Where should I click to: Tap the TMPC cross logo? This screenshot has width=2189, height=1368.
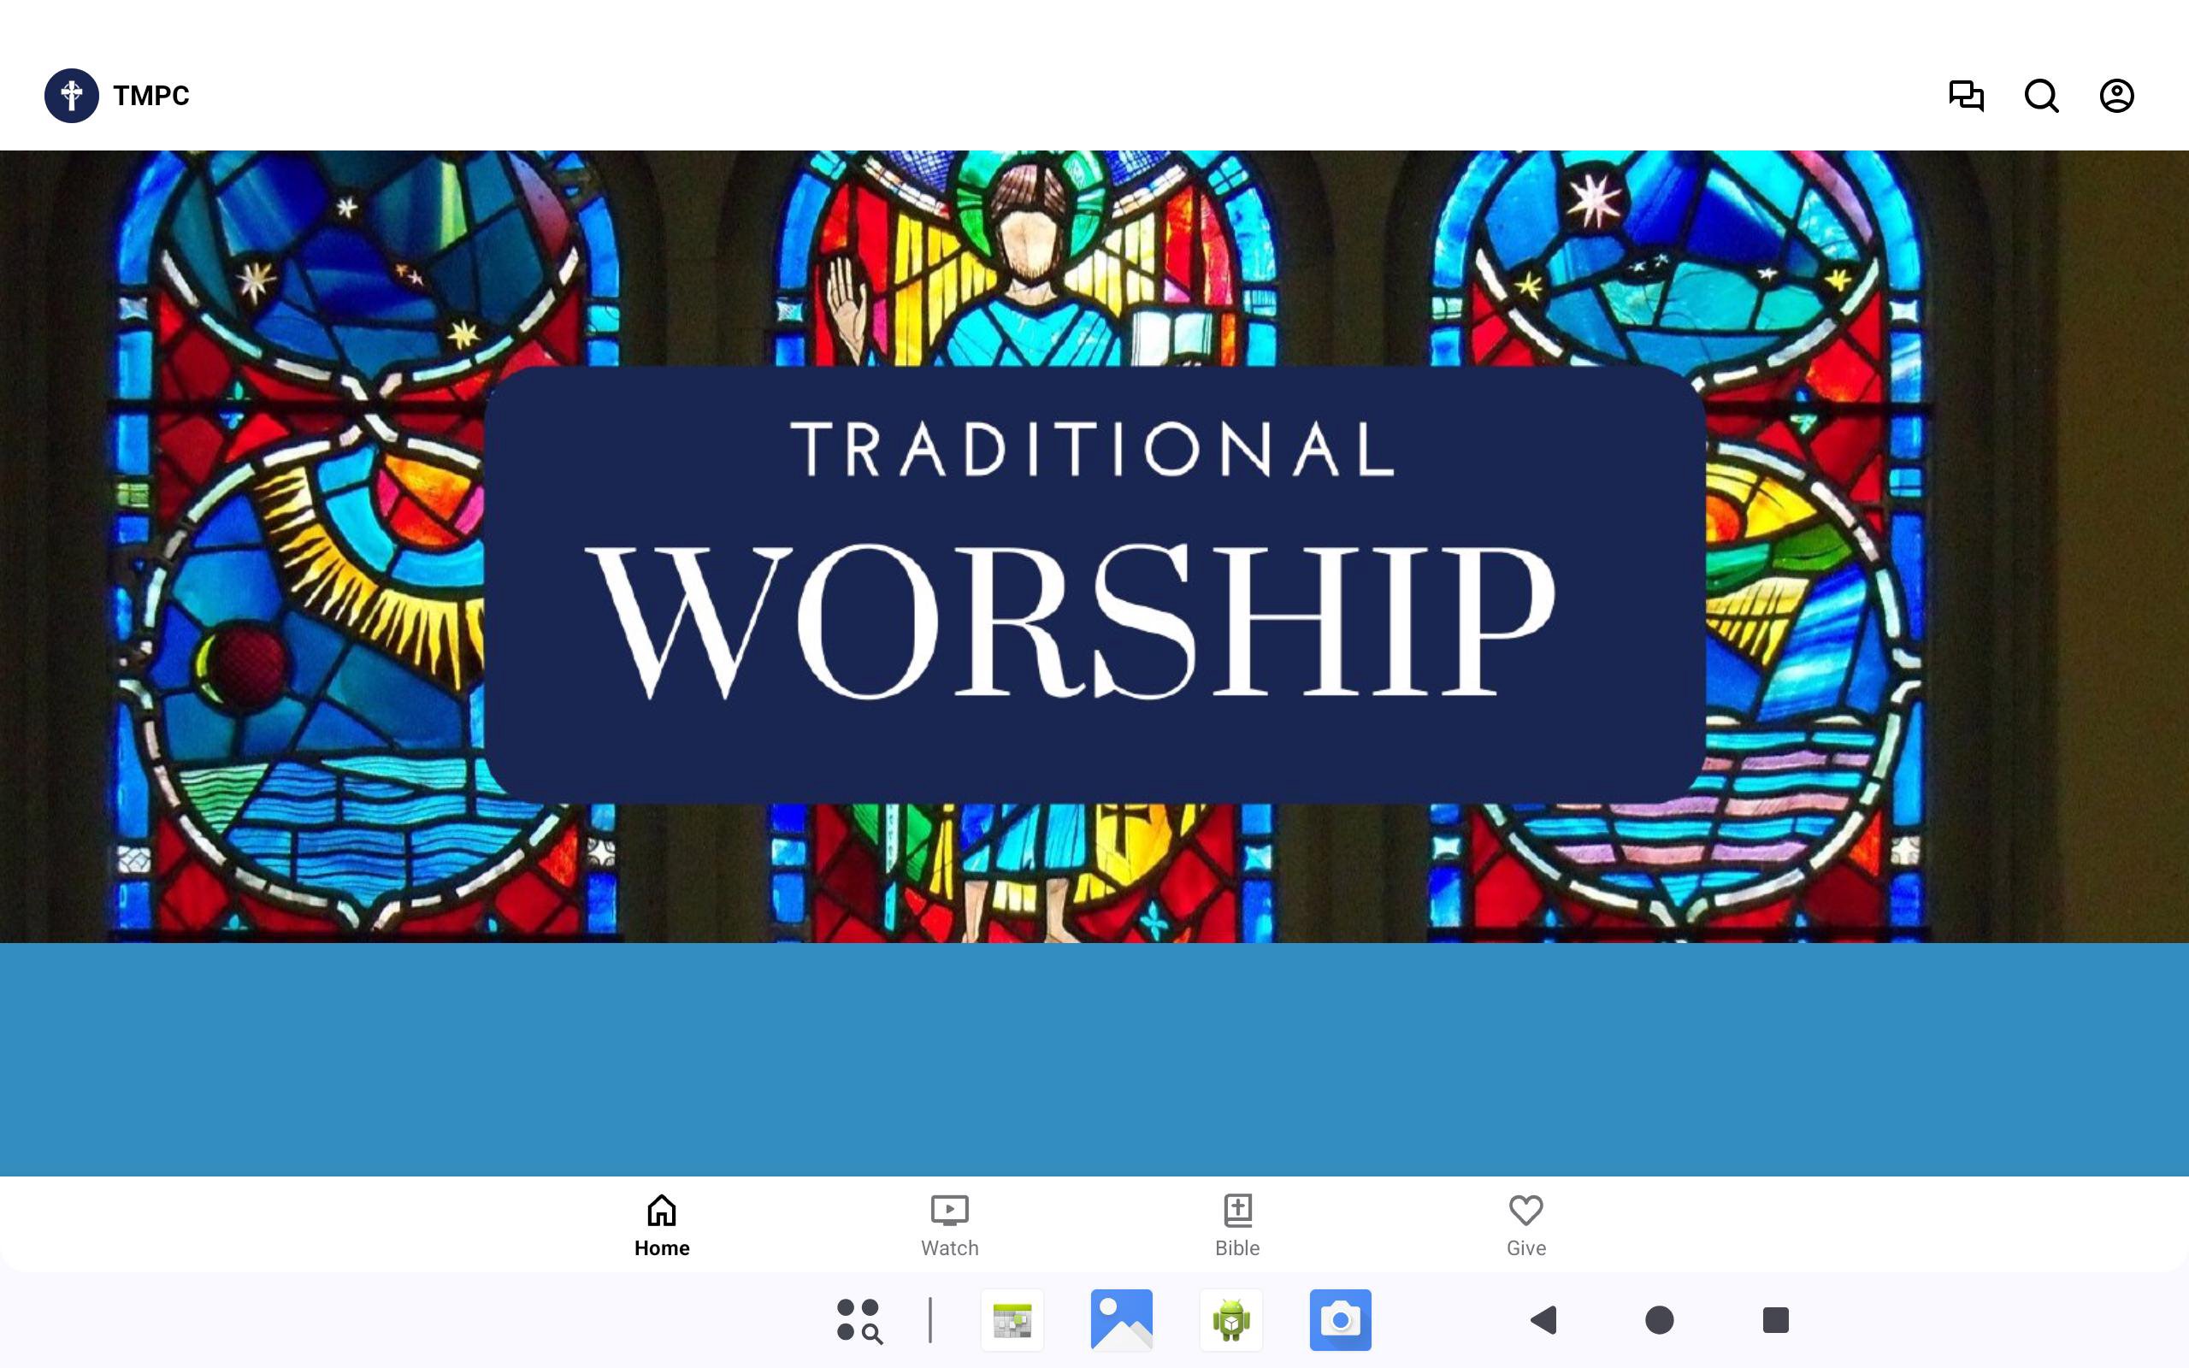[72, 96]
